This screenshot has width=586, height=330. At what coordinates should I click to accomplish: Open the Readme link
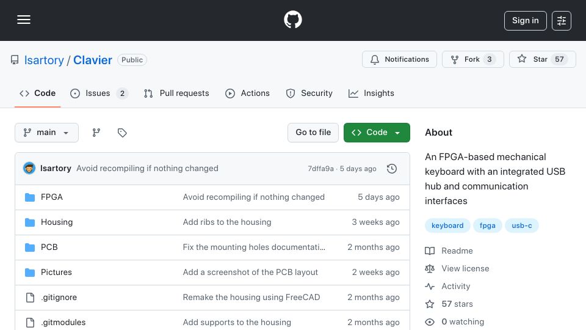pos(457,251)
